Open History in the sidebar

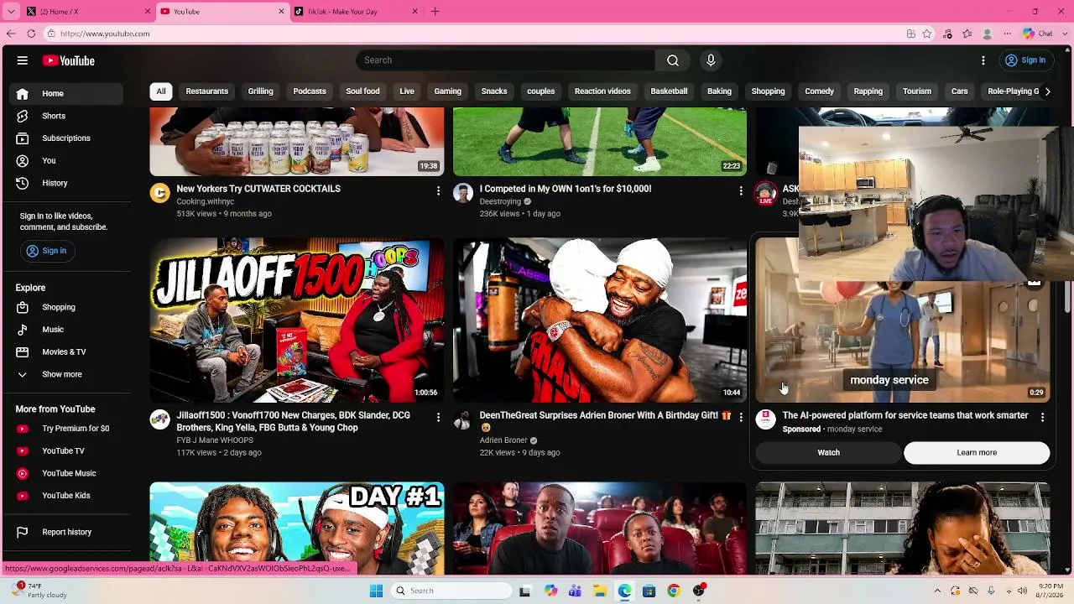pos(67,183)
